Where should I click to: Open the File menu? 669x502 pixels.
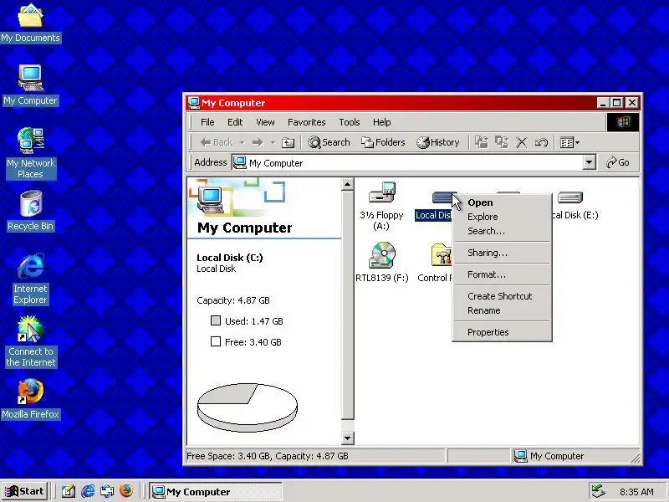coord(207,122)
